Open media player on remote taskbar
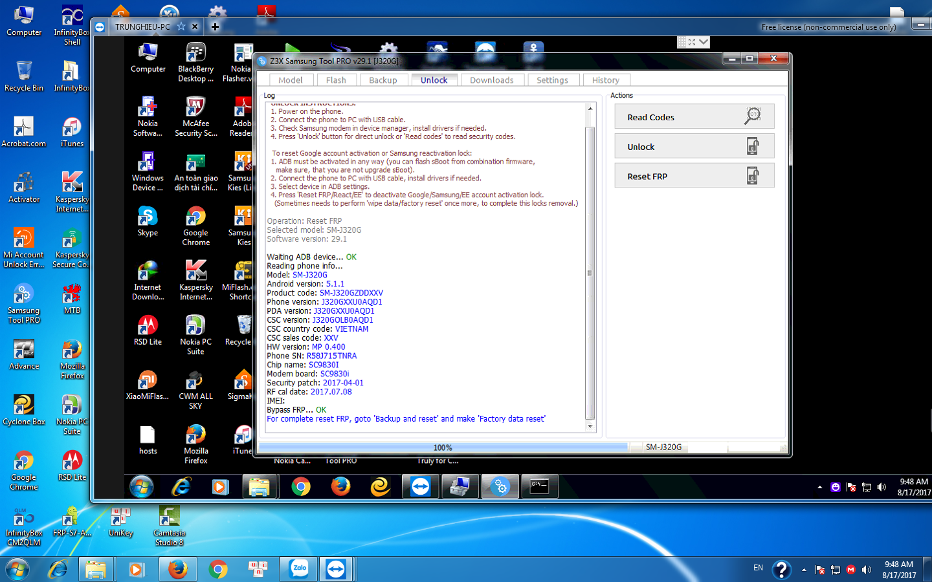932x582 pixels. 220,486
